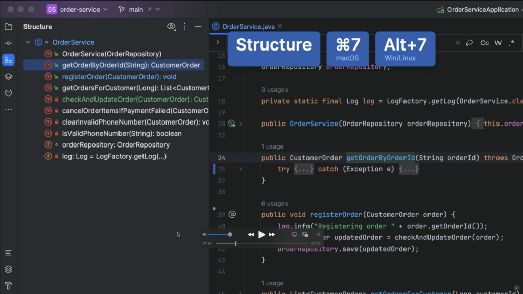Open the left sidebar stacked layers icon
The width and height of the screenshot is (523, 294).
tap(8, 269)
